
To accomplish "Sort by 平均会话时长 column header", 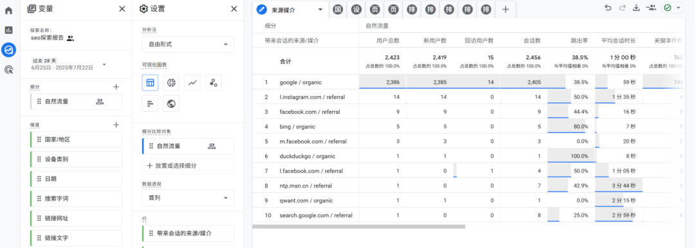I will [x=618, y=40].
